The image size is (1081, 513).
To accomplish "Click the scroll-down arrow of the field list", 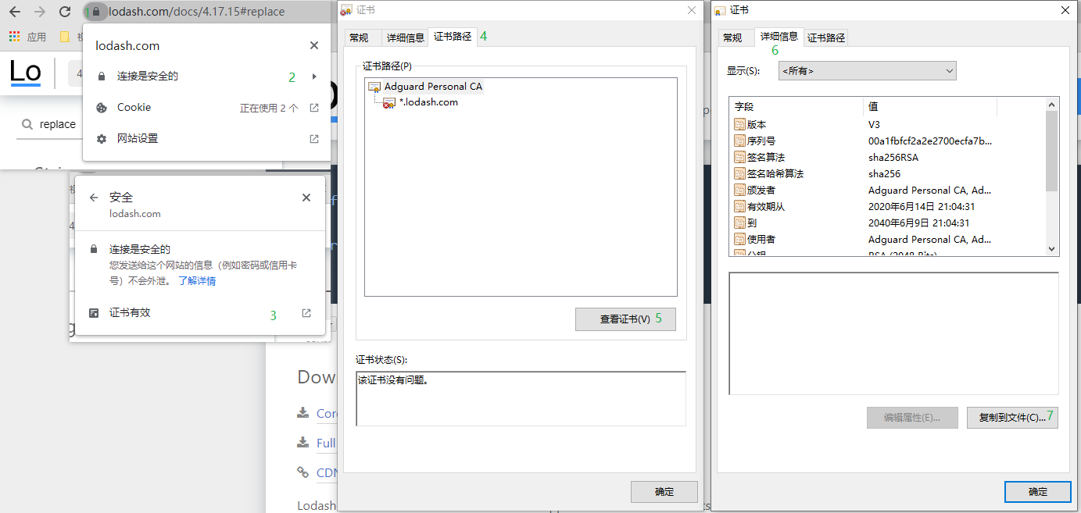I will point(1051,248).
